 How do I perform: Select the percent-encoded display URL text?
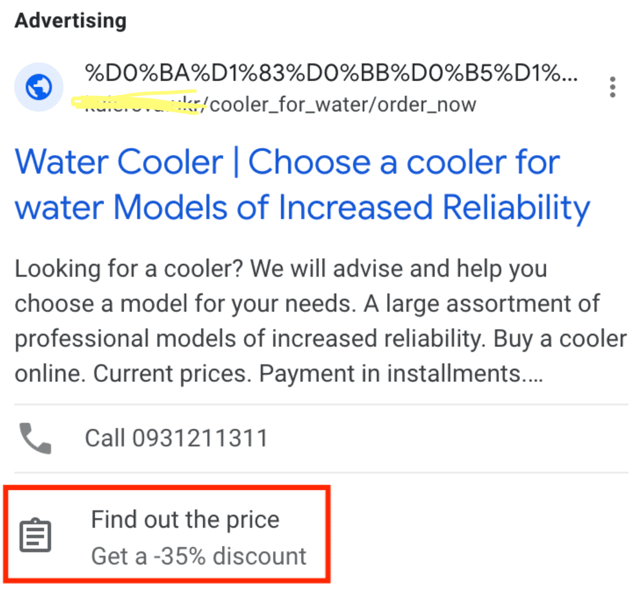[331, 73]
